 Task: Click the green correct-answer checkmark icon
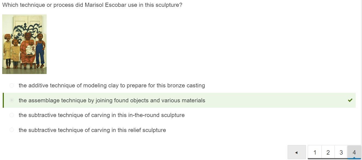tap(350, 100)
